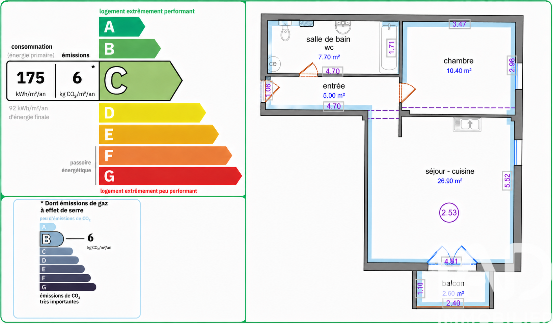
Task: Click 'logement extrêmement peu performant' caption
Action: tap(148, 191)
